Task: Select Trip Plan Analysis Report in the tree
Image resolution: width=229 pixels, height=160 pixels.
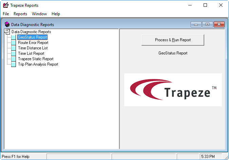Action: coord(38,64)
